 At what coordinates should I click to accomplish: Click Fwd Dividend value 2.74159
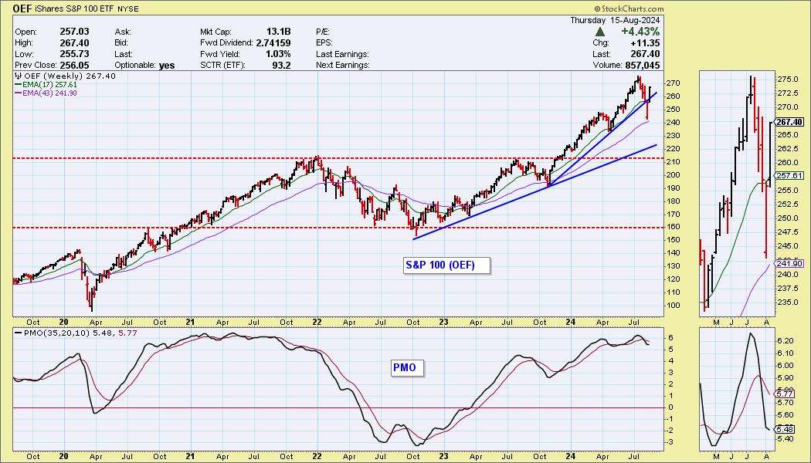tap(273, 43)
